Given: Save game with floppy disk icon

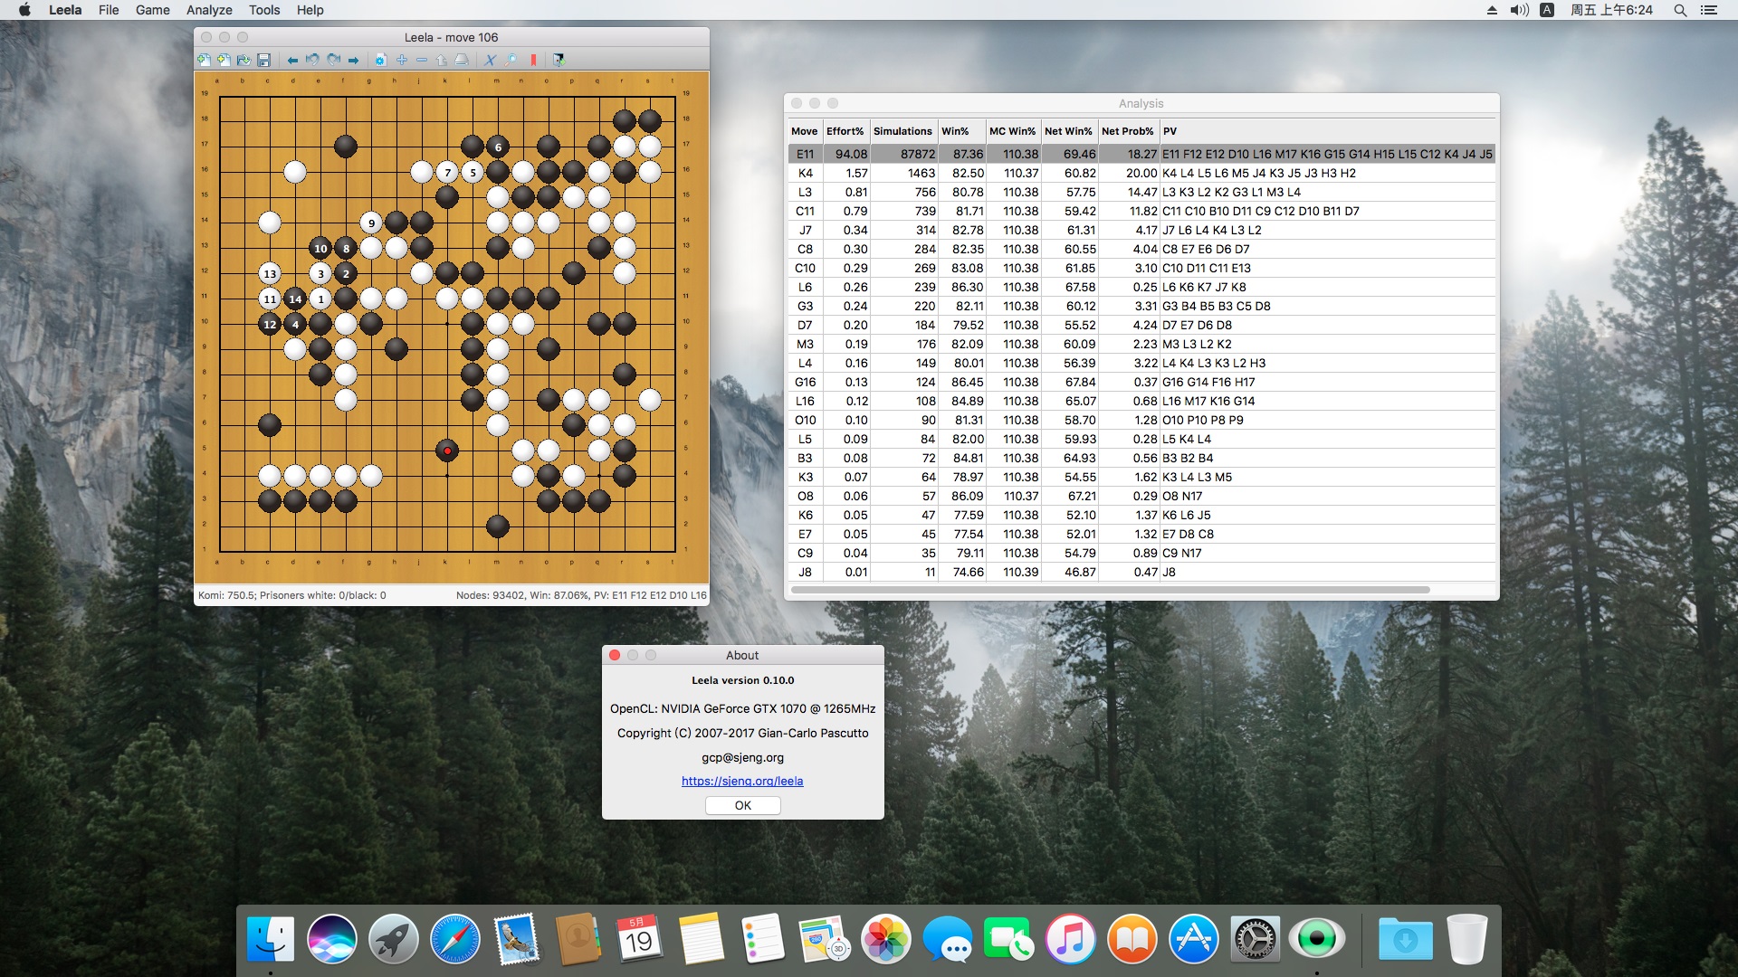Looking at the screenshot, I should click(x=263, y=60).
